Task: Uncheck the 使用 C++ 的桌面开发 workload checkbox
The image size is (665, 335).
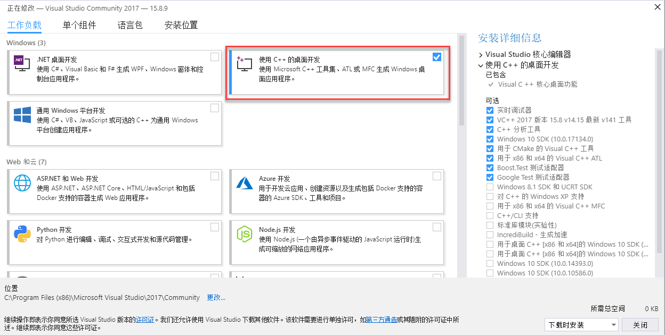Action: point(437,57)
